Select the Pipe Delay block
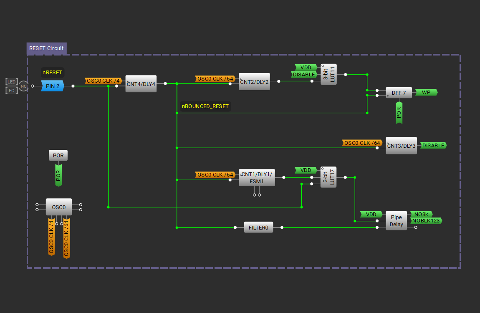This screenshot has width=480, height=313. 396,221
